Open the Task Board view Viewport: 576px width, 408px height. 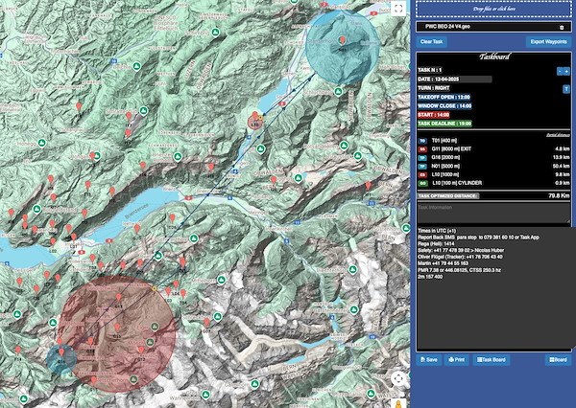(x=492, y=360)
